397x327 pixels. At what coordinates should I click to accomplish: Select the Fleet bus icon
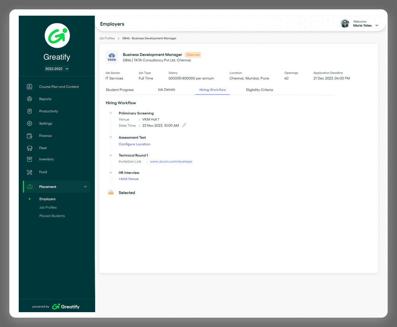coord(30,148)
